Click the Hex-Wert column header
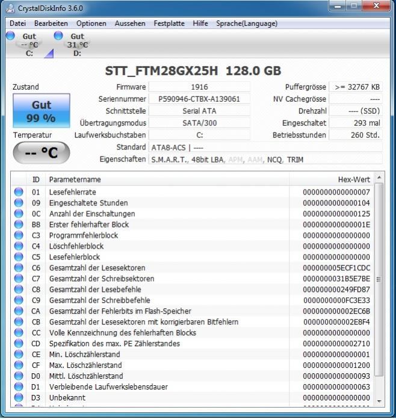The image size is (396, 419). [332, 179]
